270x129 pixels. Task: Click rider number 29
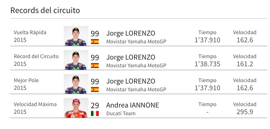coord(95,105)
